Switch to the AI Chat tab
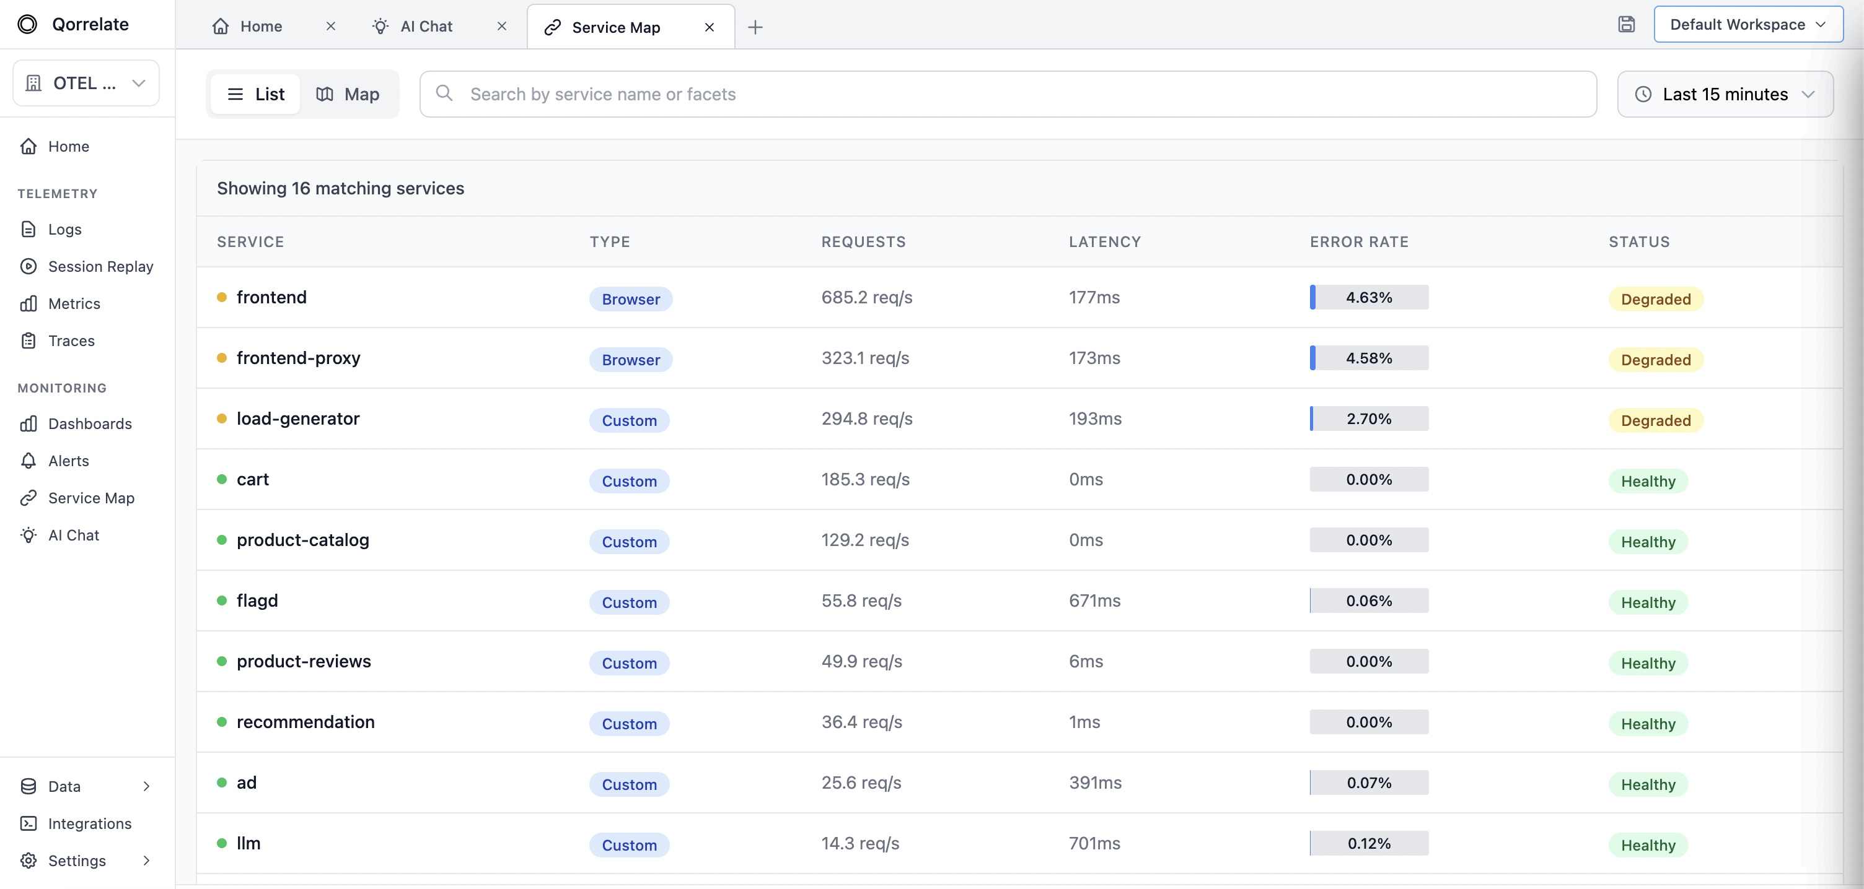Screen dimensions: 1864x889 [x=426, y=26]
